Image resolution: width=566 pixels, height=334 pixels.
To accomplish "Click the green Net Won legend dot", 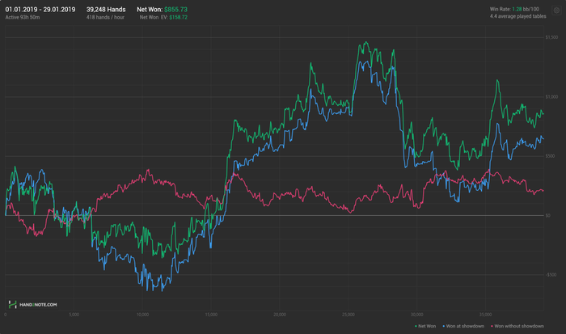I will (416, 326).
